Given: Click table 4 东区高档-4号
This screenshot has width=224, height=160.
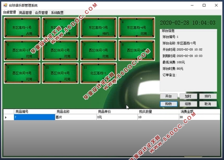Looking at the screenshot, I should [137, 28].
